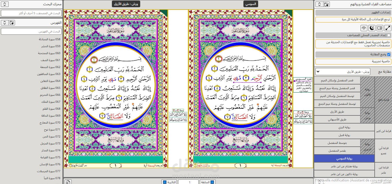Collapse the الفهرس panel with its arrows

[5, 23]
